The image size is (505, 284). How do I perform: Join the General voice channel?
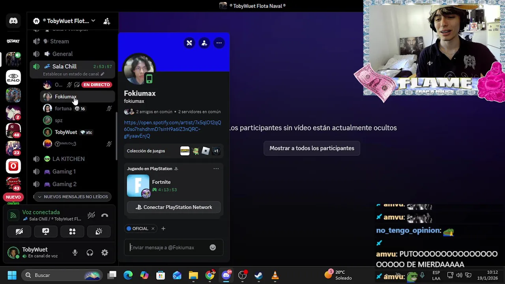click(x=73, y=54)
